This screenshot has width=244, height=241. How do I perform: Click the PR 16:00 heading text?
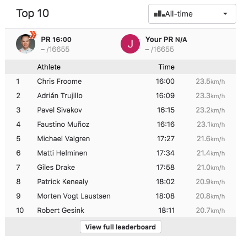[56, 39]
